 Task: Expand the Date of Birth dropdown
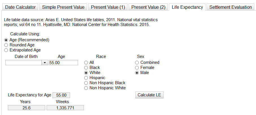tap(45, 63)
